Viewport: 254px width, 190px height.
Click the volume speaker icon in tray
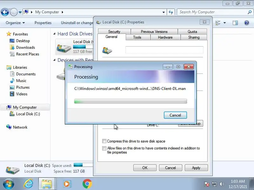(222, 184)
